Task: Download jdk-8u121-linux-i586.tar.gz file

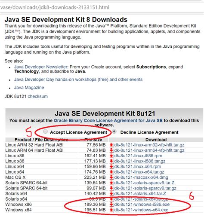Action: [x=139, y=161]
